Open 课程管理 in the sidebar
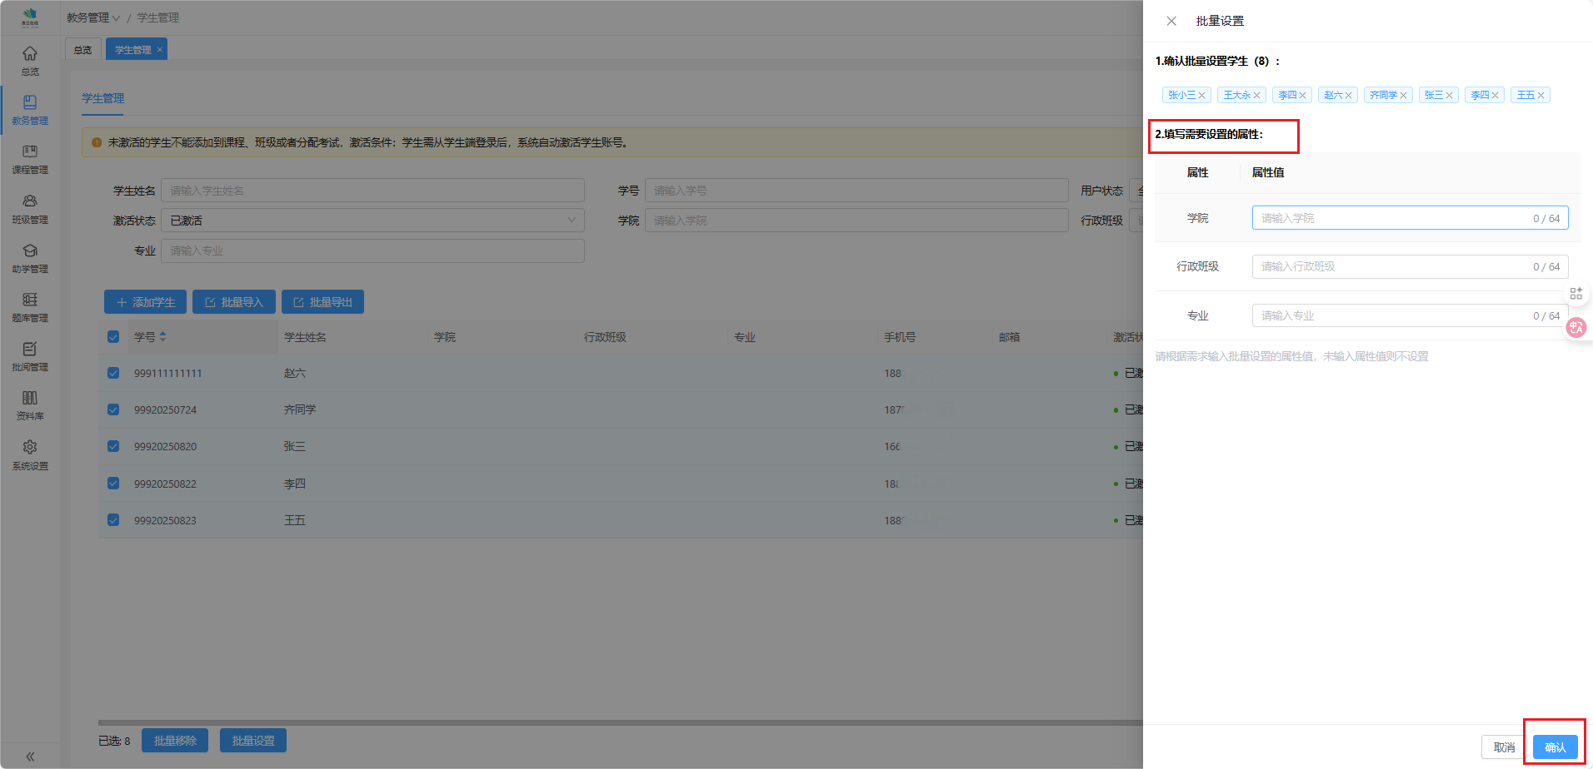 pyautogui.click(x=30, y=158)
